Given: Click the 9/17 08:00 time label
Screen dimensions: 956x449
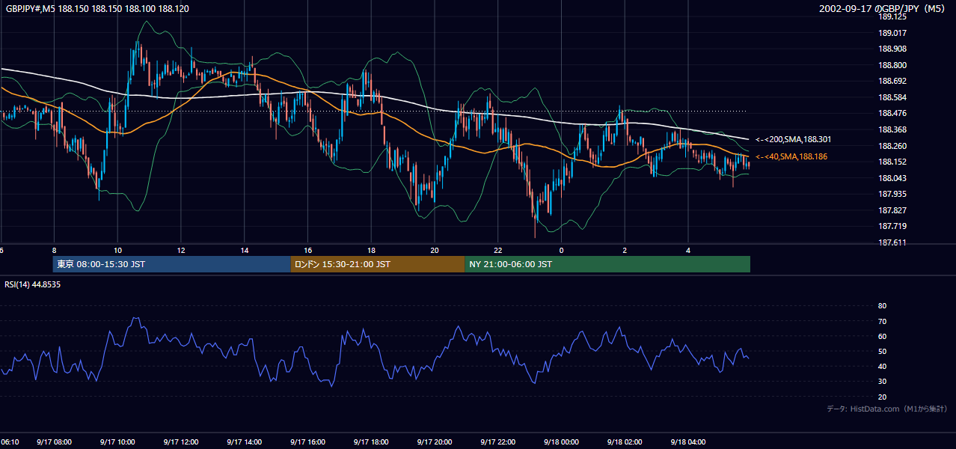Looking at the screenshot, I should (54, 442).
